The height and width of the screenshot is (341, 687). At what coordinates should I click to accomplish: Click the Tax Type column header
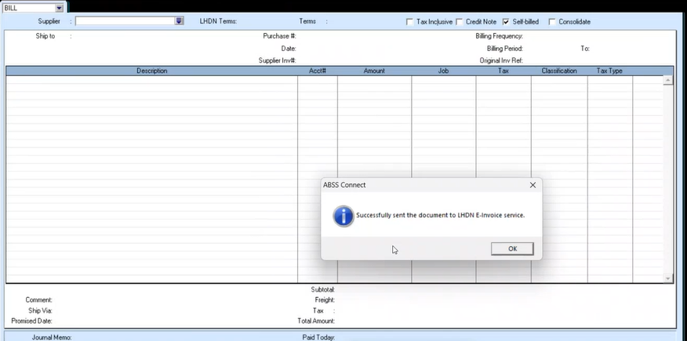[609, 71]
